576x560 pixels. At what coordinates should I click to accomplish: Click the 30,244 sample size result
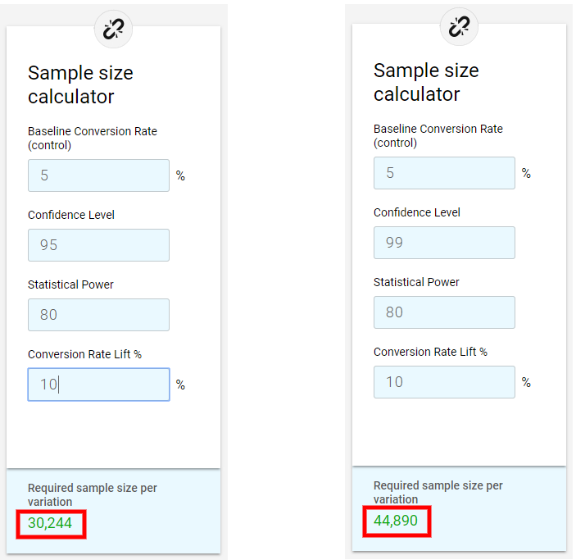pyautogui.click(x=50, y=523)
